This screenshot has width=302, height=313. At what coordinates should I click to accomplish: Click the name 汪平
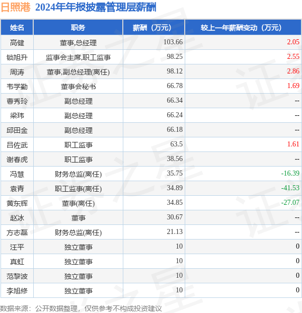pyautogui.click(x=17, y=247)
